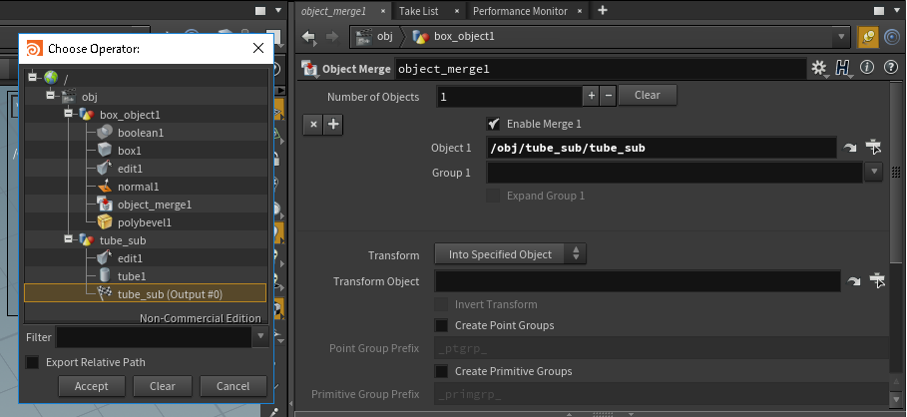
Task: Close the Take List tab
Action: coord(457,11)
